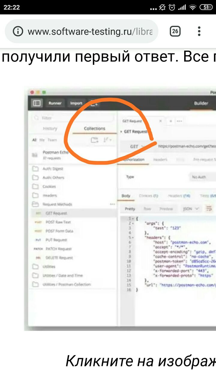216x384 pixels.
Task: Collapse the "args" block at line 2
Action: (x=133, y=223)
